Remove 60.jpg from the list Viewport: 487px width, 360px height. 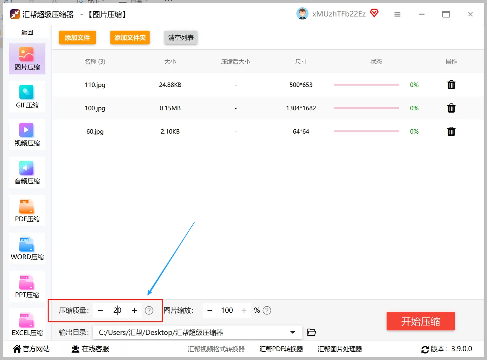[451, 131]
